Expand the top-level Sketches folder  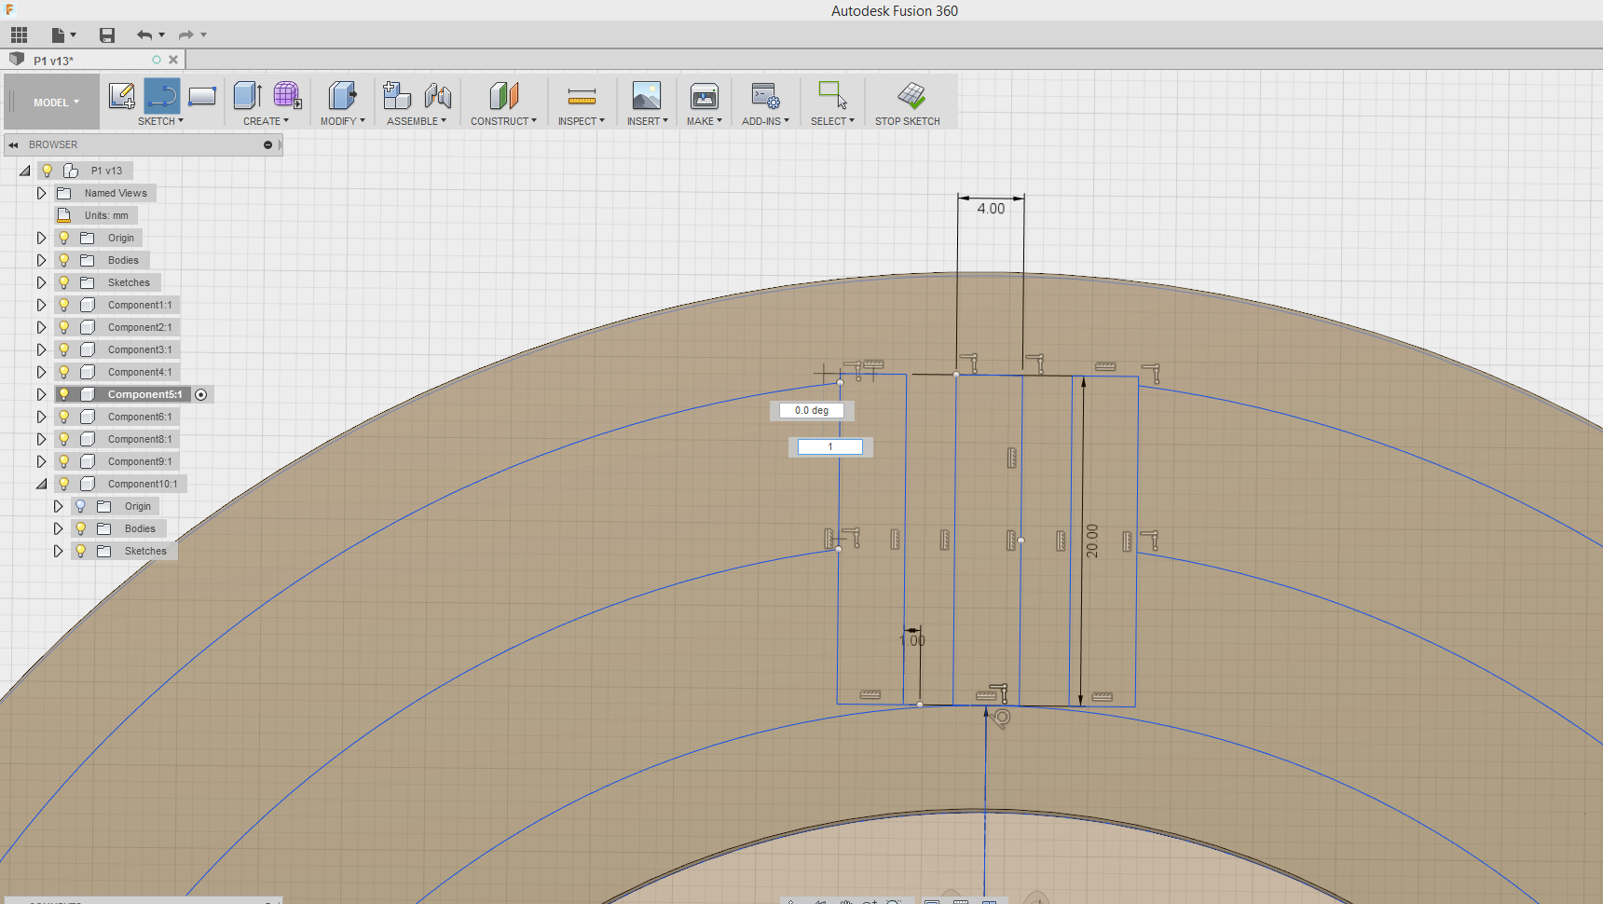click(x=41, y=282)
